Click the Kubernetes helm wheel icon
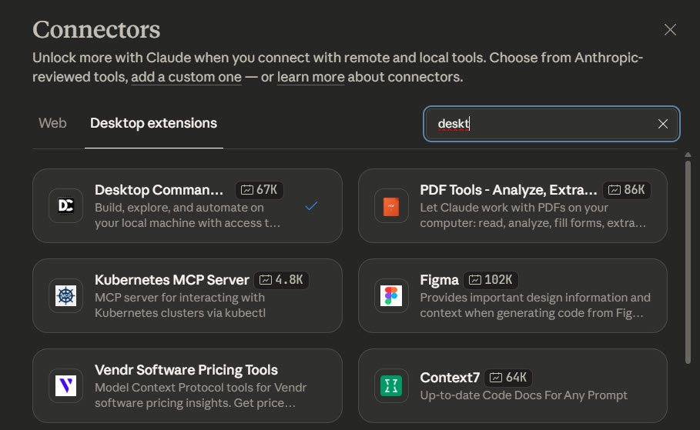The image size is (700, 430). tap(66, 296)
